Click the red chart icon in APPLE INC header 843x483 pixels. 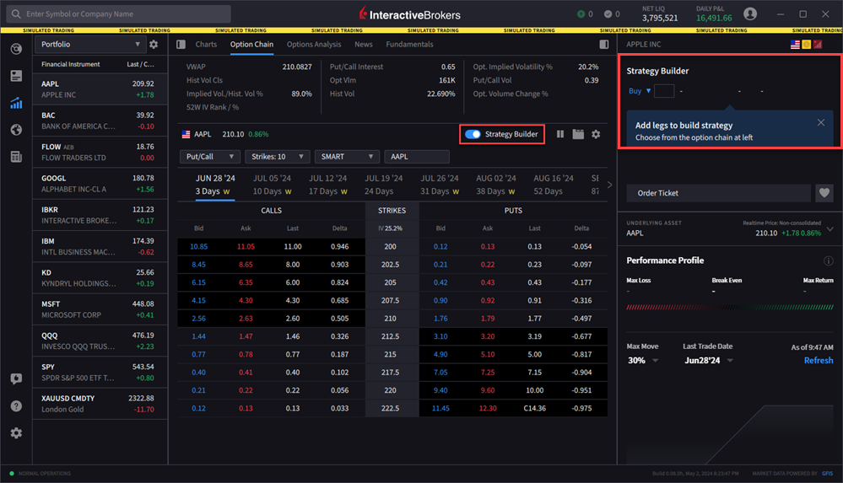818,45
